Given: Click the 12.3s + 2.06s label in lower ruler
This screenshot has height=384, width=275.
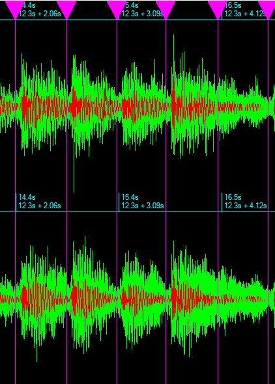Looking at the screenshot, I should click(x=40, y=206).
